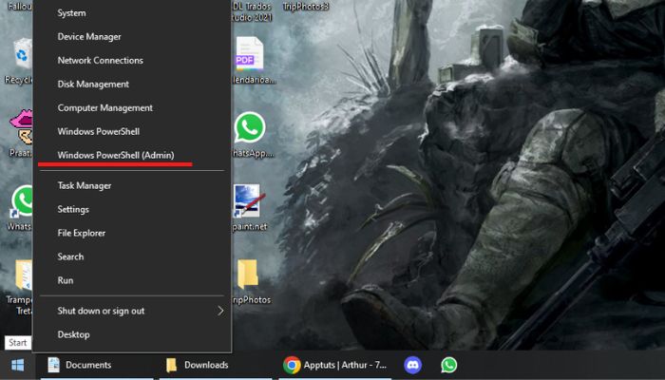Select the PDF file desktop icon
Image resolution: width=665 pixels, height=380 pixels.
tap(250, 54)
